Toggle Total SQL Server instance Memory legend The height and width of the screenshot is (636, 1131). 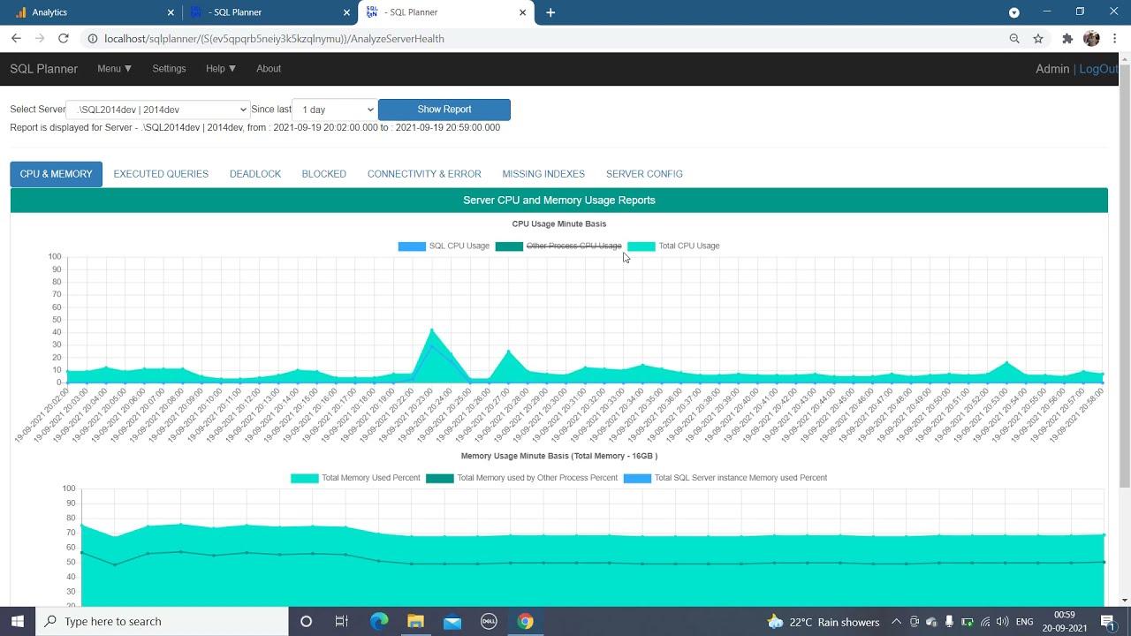click(x=725, y=478)
